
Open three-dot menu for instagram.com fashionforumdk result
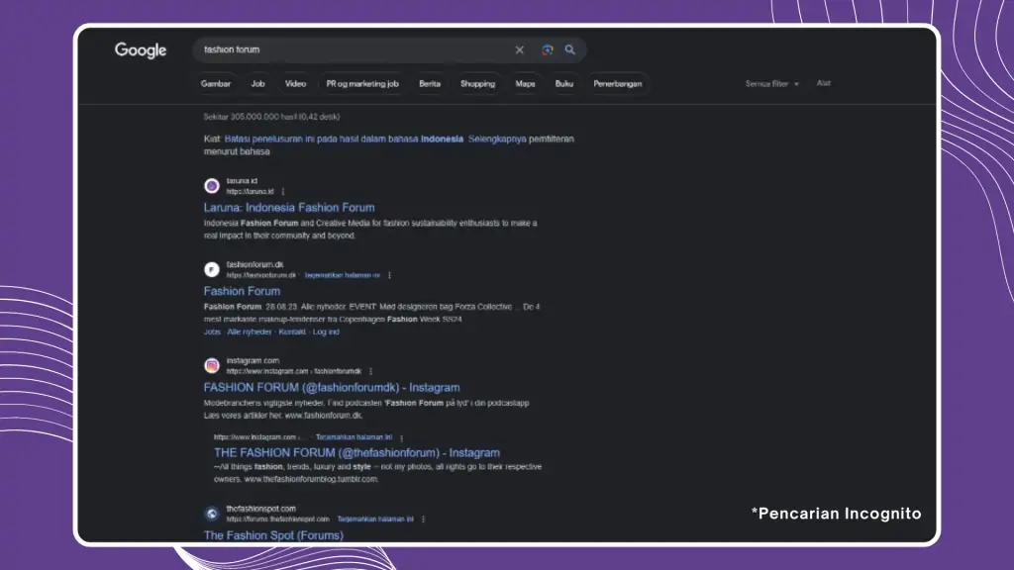pos(370,372)
